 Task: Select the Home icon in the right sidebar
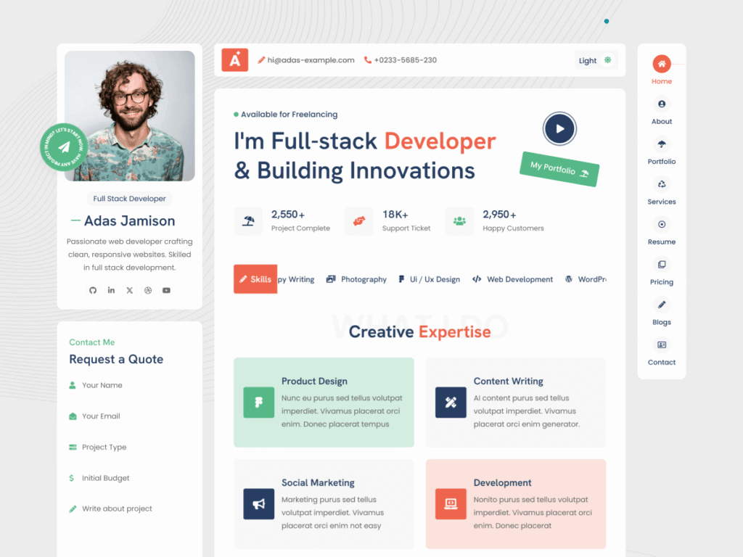pos(661,64)
